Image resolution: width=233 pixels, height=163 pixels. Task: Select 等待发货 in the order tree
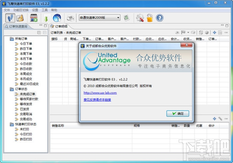(x=26, y=104)
